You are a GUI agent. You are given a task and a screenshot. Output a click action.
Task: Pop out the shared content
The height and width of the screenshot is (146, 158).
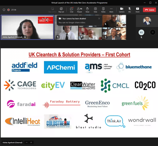pyautogui.click(x=61, y=10)
